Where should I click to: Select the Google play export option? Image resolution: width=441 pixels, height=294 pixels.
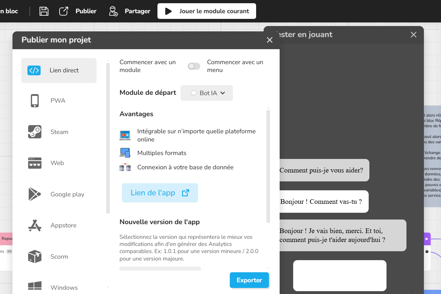click(x=59, y=194)
